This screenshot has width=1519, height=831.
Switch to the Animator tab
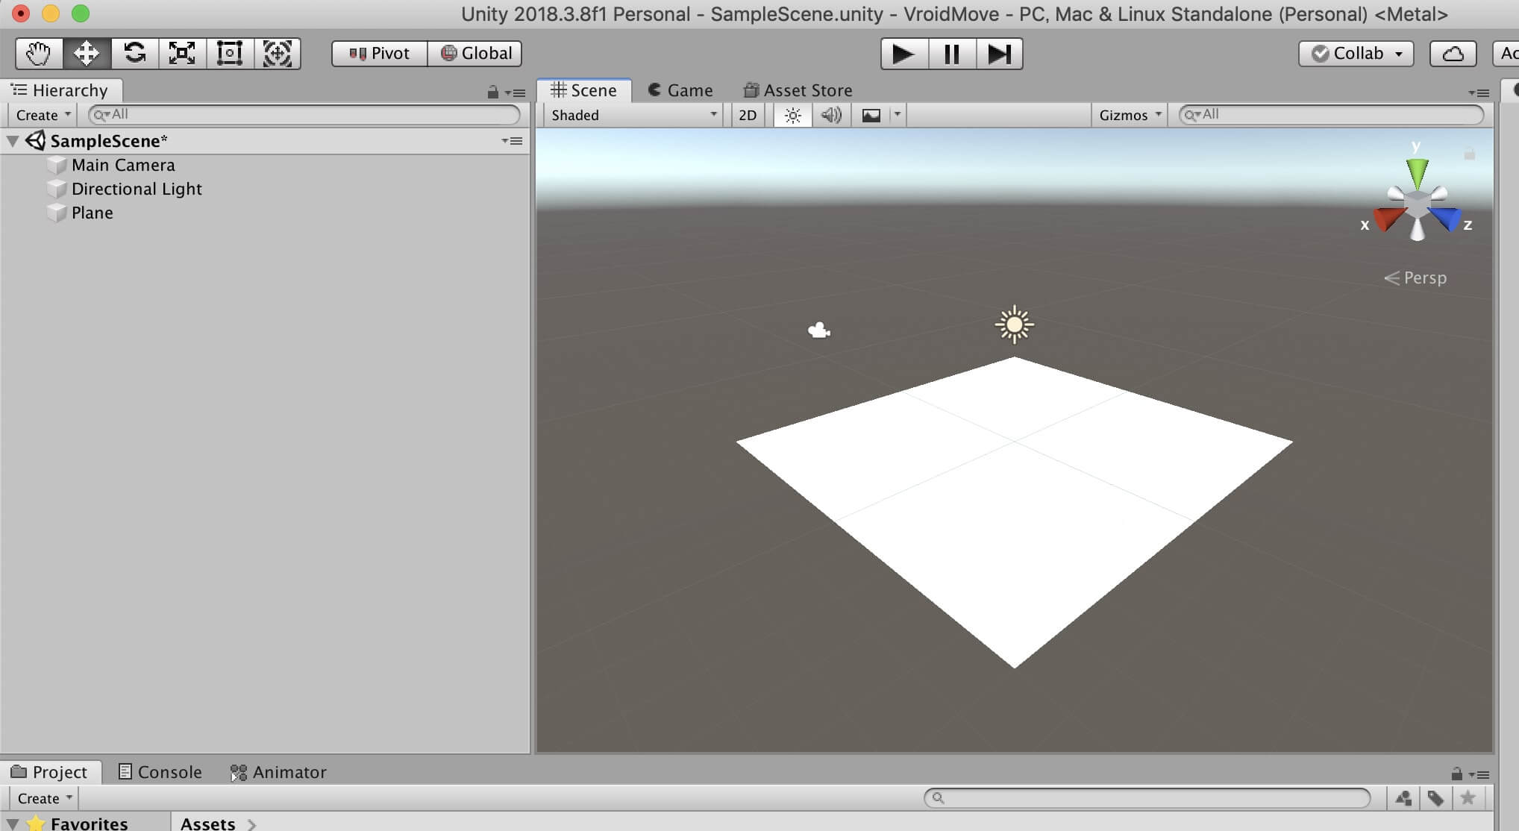[278, 772]
